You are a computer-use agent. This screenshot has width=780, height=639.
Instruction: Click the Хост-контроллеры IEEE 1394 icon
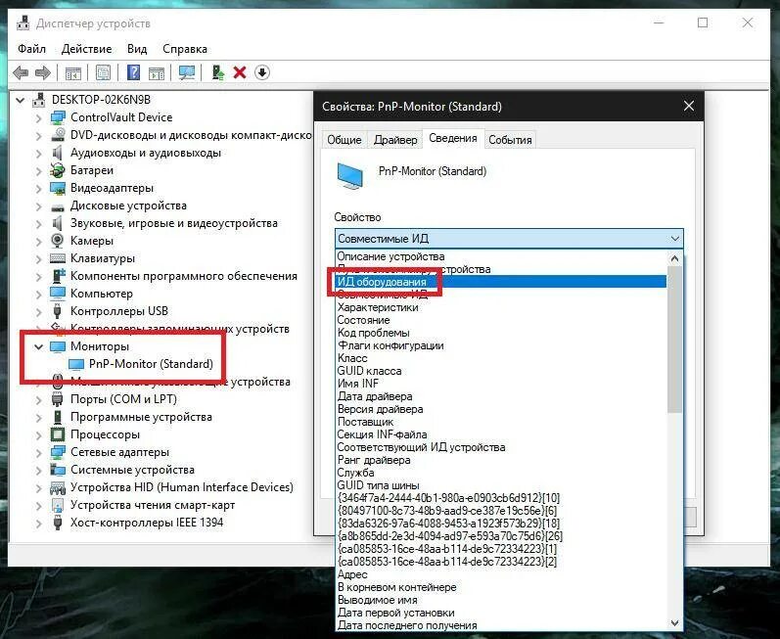(x=58, y=523)
